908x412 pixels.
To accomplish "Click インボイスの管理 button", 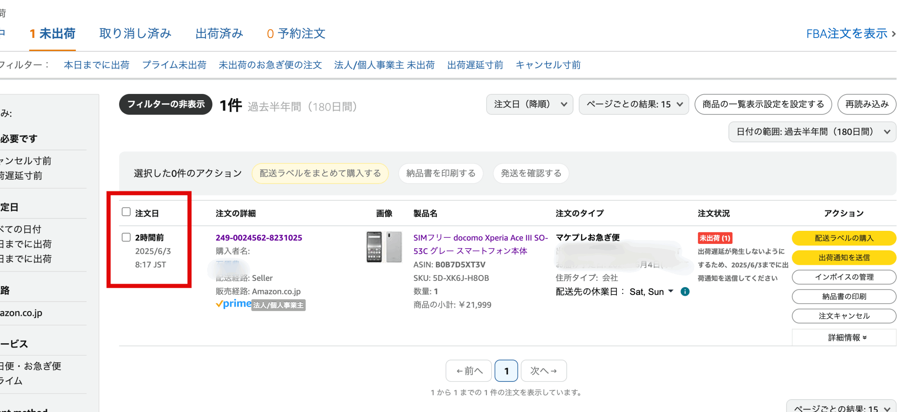I will (x=843, y=277).
